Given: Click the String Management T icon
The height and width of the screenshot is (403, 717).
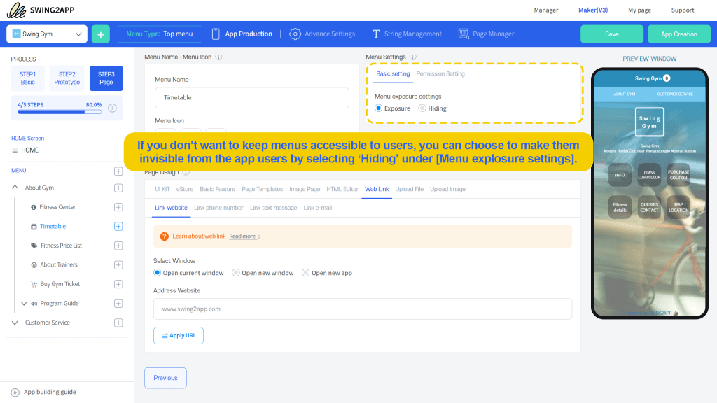Looking at the screenshot, I should (376, 34).
